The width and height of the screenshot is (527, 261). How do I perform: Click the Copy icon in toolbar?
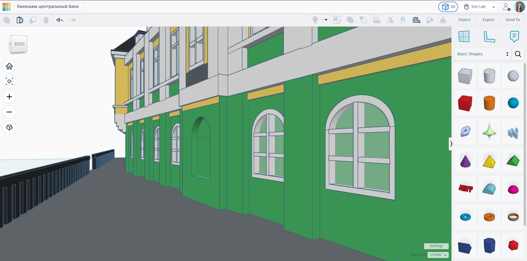pyautogui.click(x=7, y=20)
